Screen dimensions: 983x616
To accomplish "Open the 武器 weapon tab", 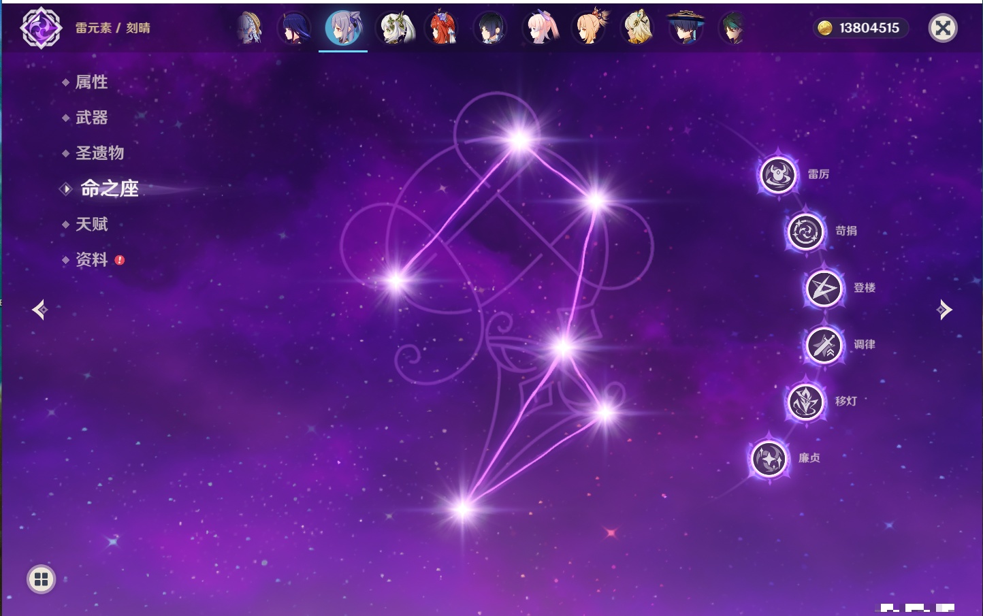I will tap(91, 118).
